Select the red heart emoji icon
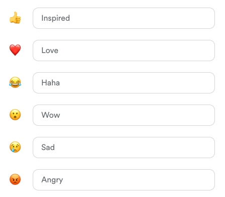This screenshot has height=197, width=225. [15, 50]
